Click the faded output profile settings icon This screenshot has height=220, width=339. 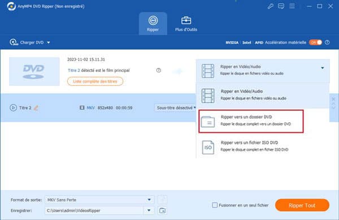(x=162, y=200)
